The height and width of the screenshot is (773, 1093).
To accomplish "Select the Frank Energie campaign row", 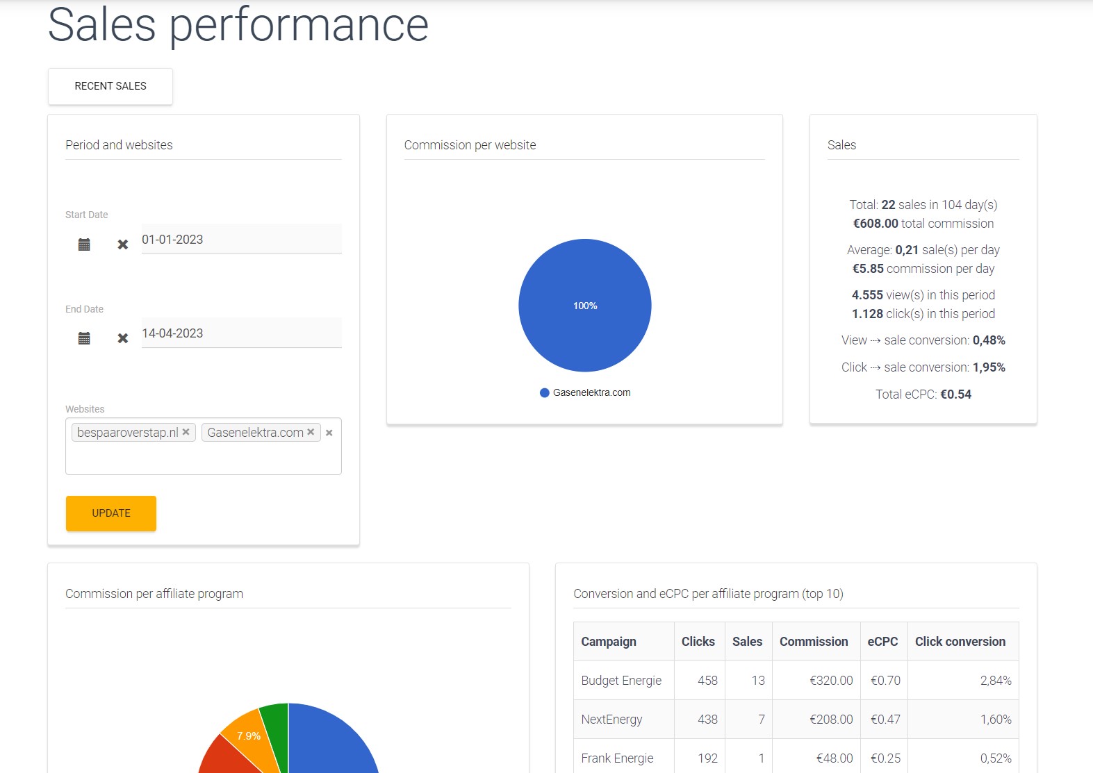I will (796, 758).
